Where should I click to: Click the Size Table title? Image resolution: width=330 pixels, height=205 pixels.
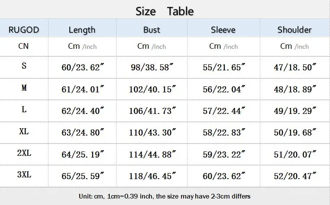pyautogui.click(x=165, y=11)
